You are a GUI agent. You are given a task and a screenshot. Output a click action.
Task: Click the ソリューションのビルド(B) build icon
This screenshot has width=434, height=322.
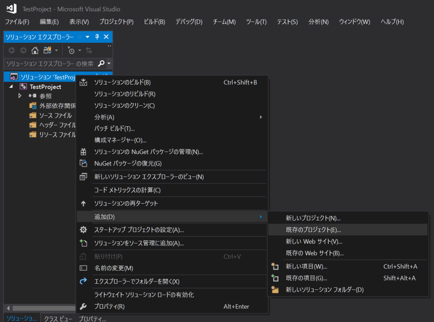pos(83,82)
